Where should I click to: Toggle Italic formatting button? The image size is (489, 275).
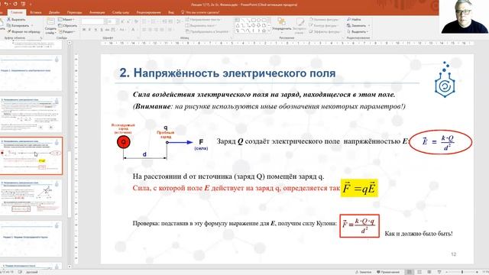click(89, 30)
